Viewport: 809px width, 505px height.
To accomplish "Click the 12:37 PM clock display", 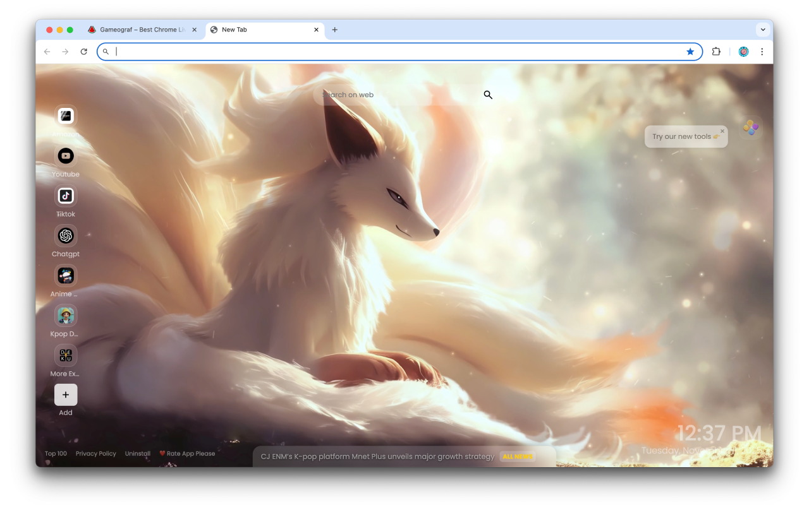I will point(719,433).
